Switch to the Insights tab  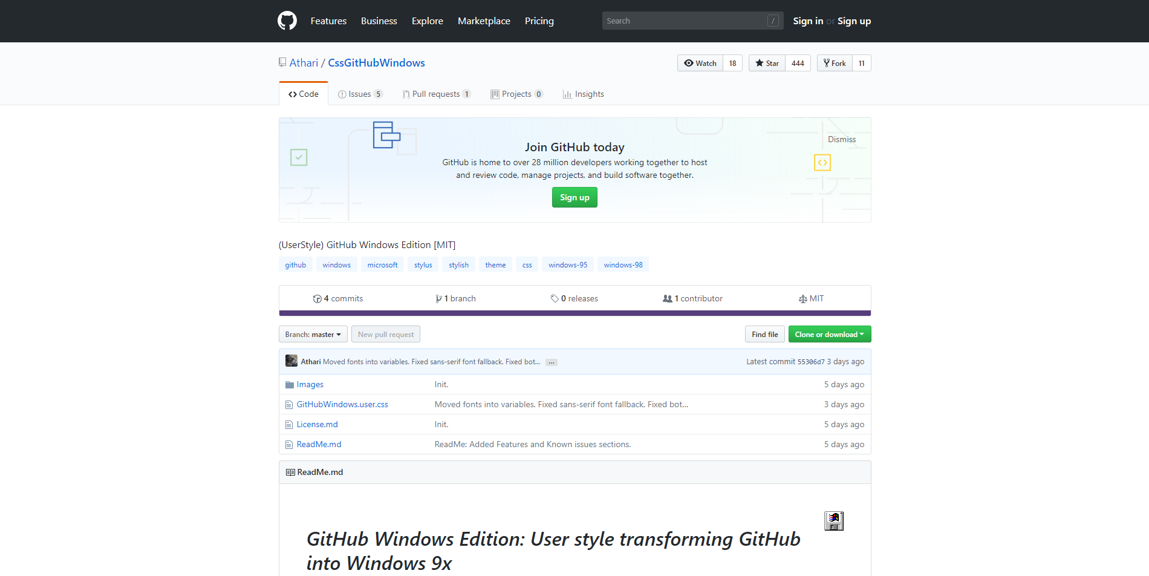pos(584,94)
